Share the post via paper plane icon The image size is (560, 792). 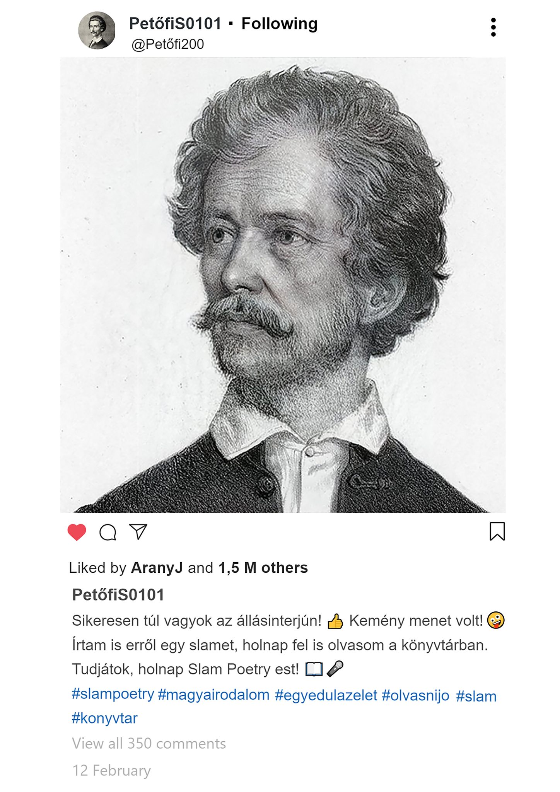(138, 532)
